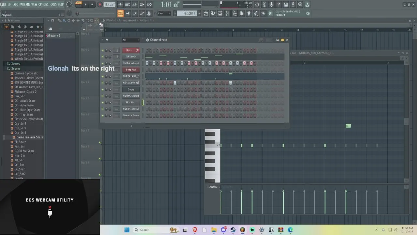Open the TOOLS menu
The height and width of the screenshot is (235, 417).
click(53, 4)
